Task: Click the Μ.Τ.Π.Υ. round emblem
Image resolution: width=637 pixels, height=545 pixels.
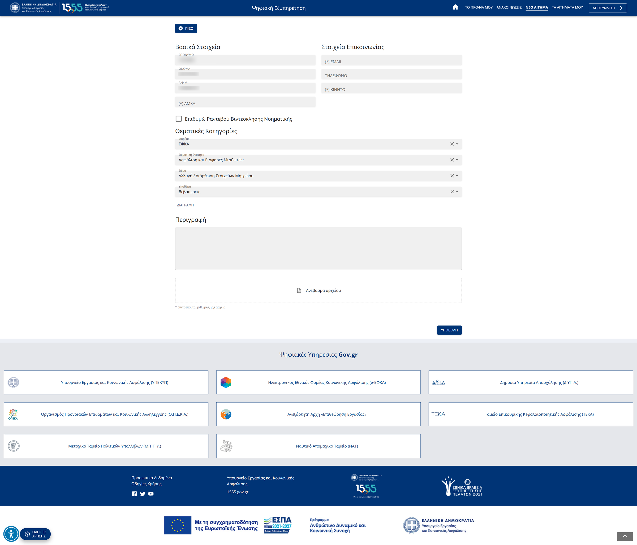Action: click(x=14, y=446)
